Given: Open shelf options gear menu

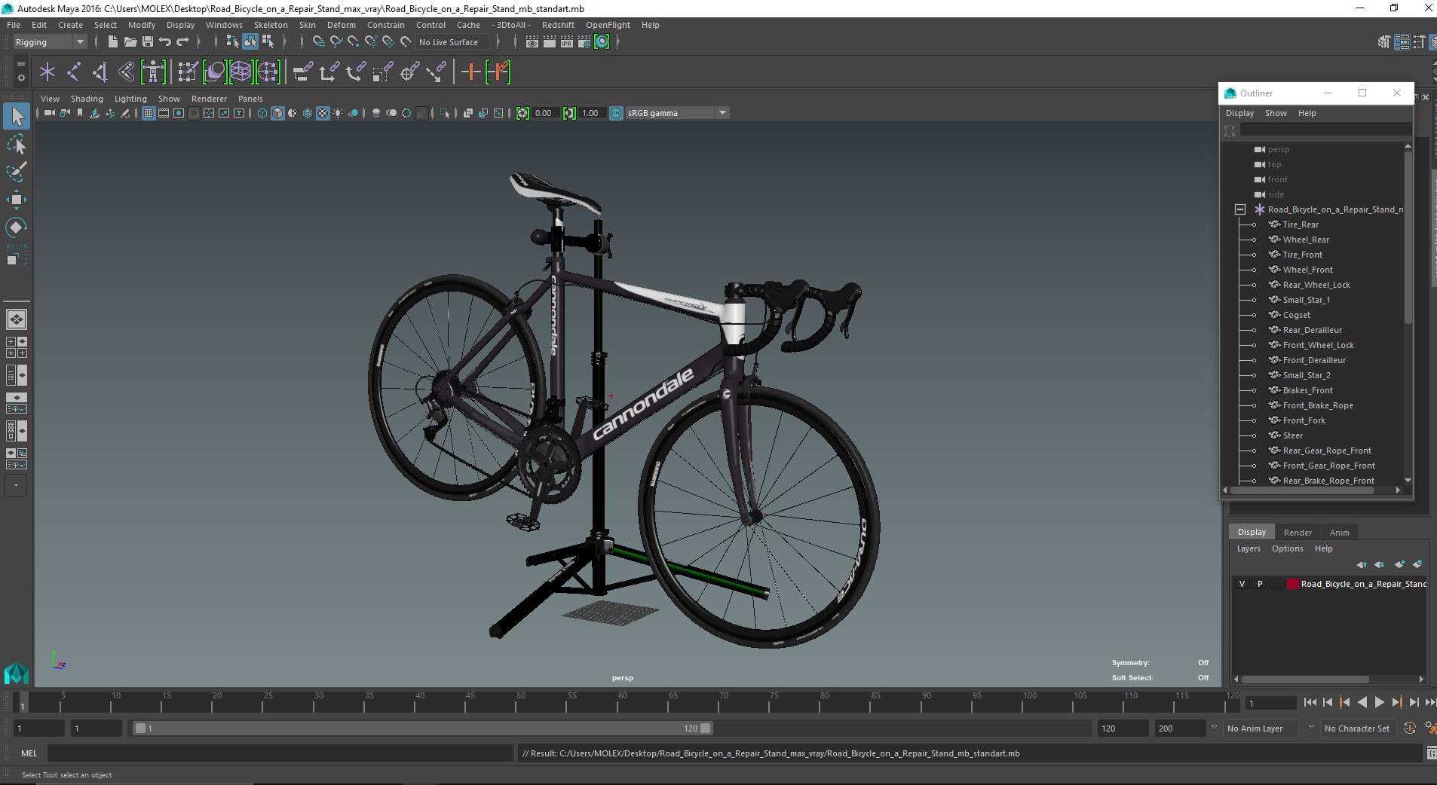Looking at the screenshot, I should point(20,78).
